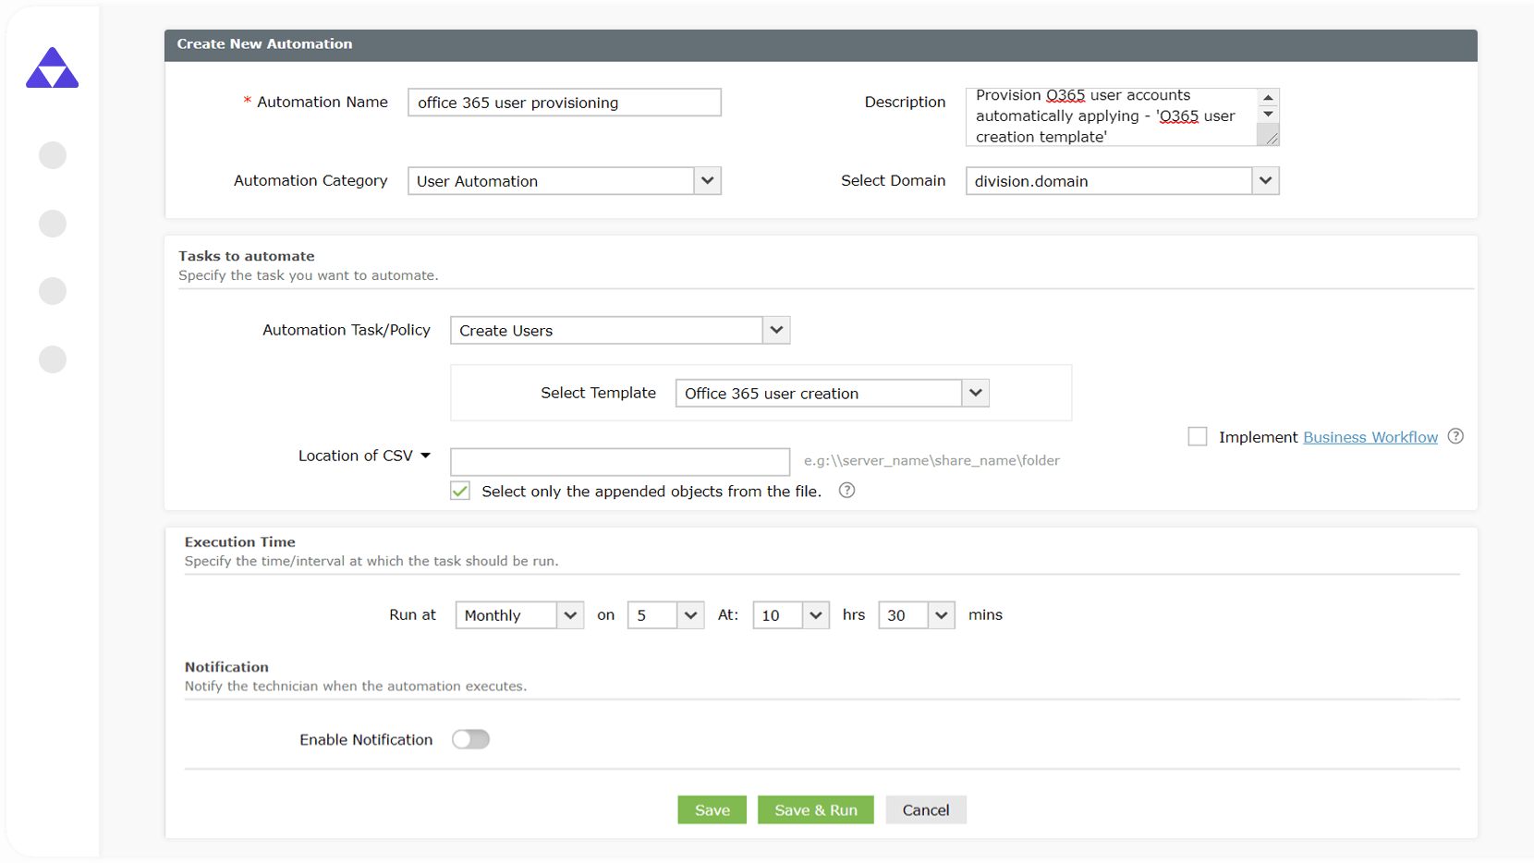Click the Execution Time heading
The image size is (1534, 863).
pos(240,542)
